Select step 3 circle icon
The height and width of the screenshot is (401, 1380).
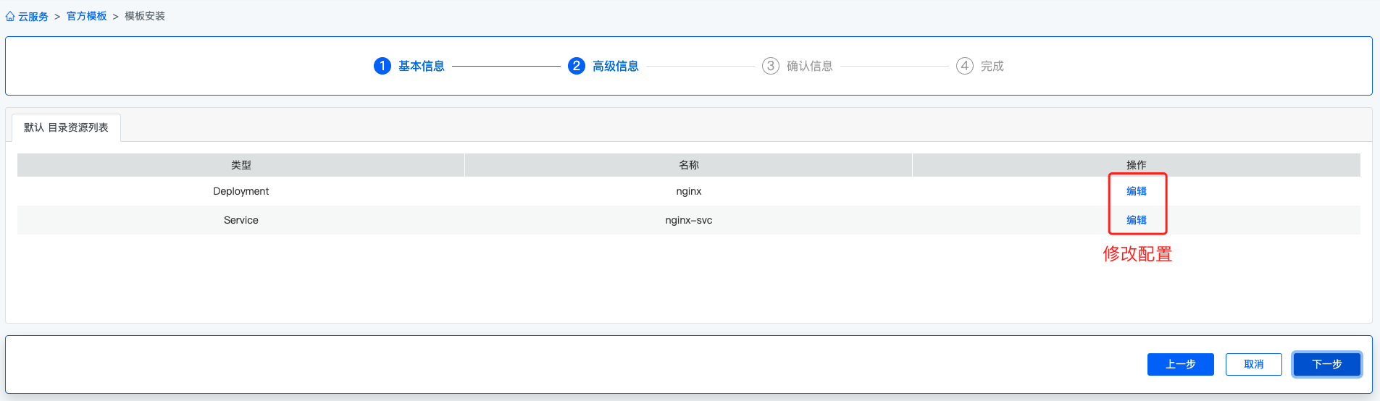pos(771,66)
